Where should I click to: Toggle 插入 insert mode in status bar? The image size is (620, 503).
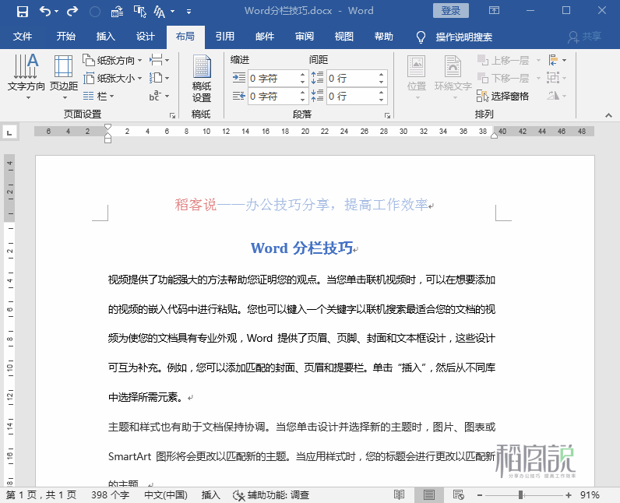point(211,494)
